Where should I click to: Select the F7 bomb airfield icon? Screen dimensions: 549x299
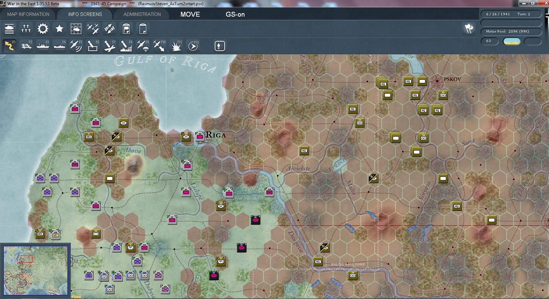tap(109, 46)
